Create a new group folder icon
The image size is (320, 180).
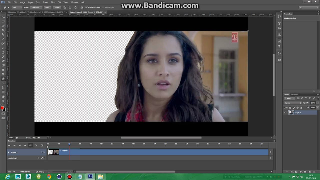click(305, 172)
